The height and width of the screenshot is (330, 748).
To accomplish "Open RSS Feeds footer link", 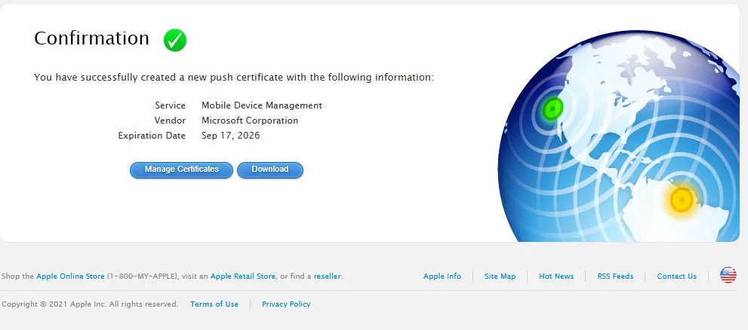I will coord(615,277).
